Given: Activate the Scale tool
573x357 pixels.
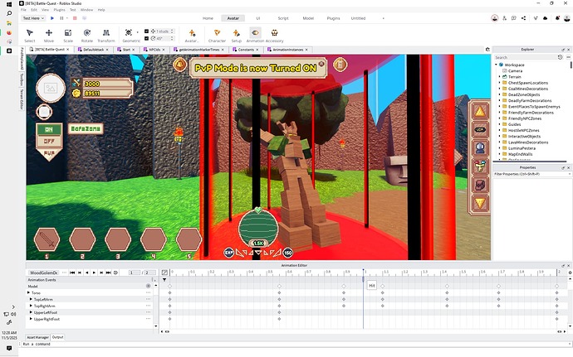Looking at the screenshot, I should click(x=68, y=36).
